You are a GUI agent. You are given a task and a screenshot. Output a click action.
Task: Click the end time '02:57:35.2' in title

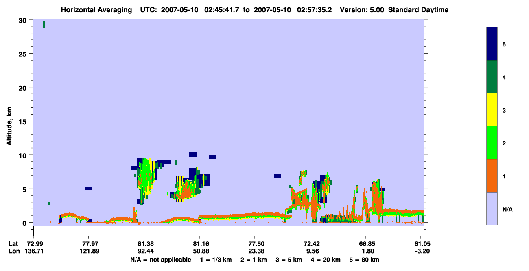pos(315,10)
